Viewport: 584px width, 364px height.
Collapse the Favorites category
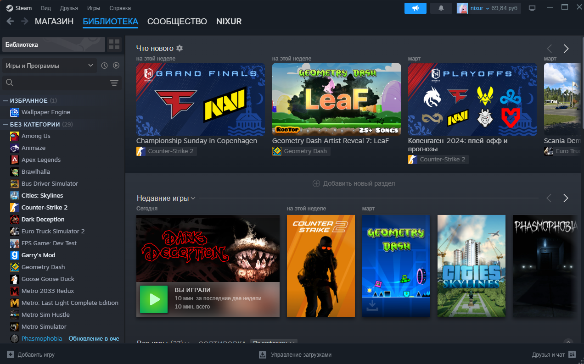(6, 101)
